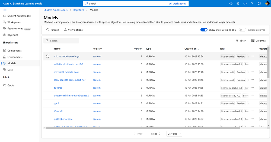Open more tags for sshleifer-distilbart-cnn-12-6 row
The height and width of the screenshot is (142, 271).
click(252, 64)
